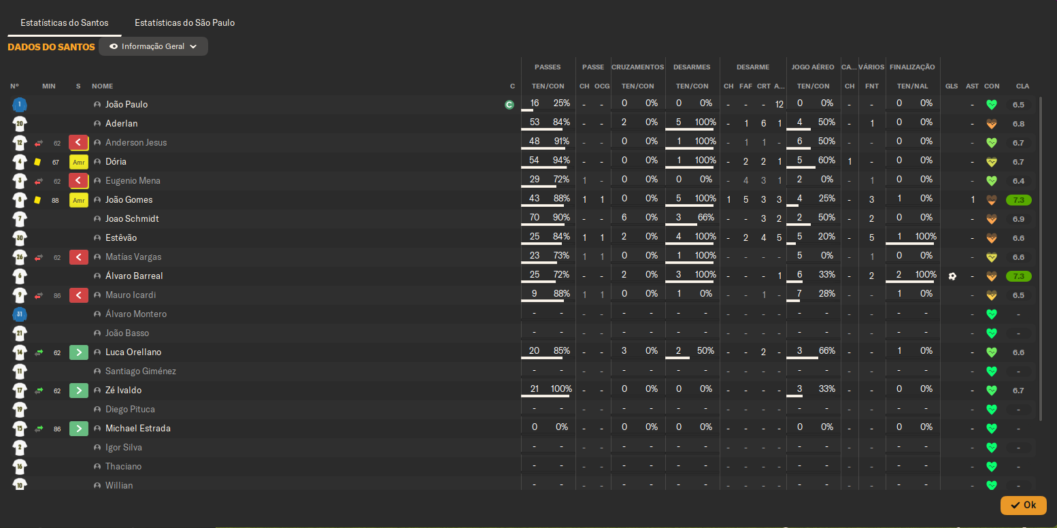The height and width of the screenshot is (528, 1057).
Task: Click João Gomes's 7.3 rating badge
Action: point(1019,200)
